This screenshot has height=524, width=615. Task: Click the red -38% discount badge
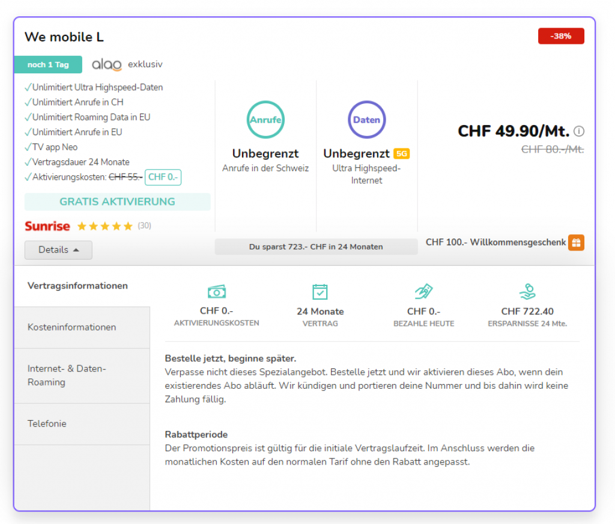561,36
